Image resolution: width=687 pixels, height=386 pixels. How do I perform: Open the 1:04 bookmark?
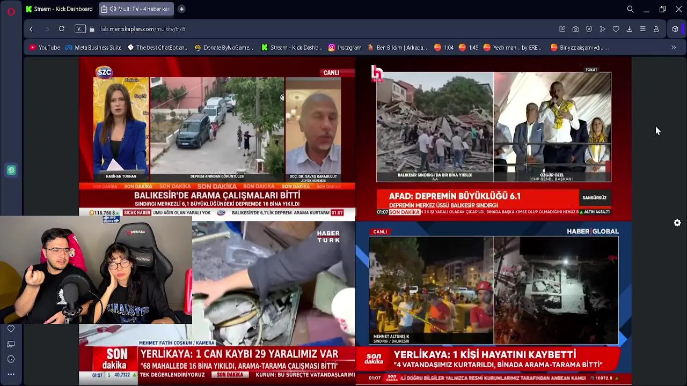[444, 48]
